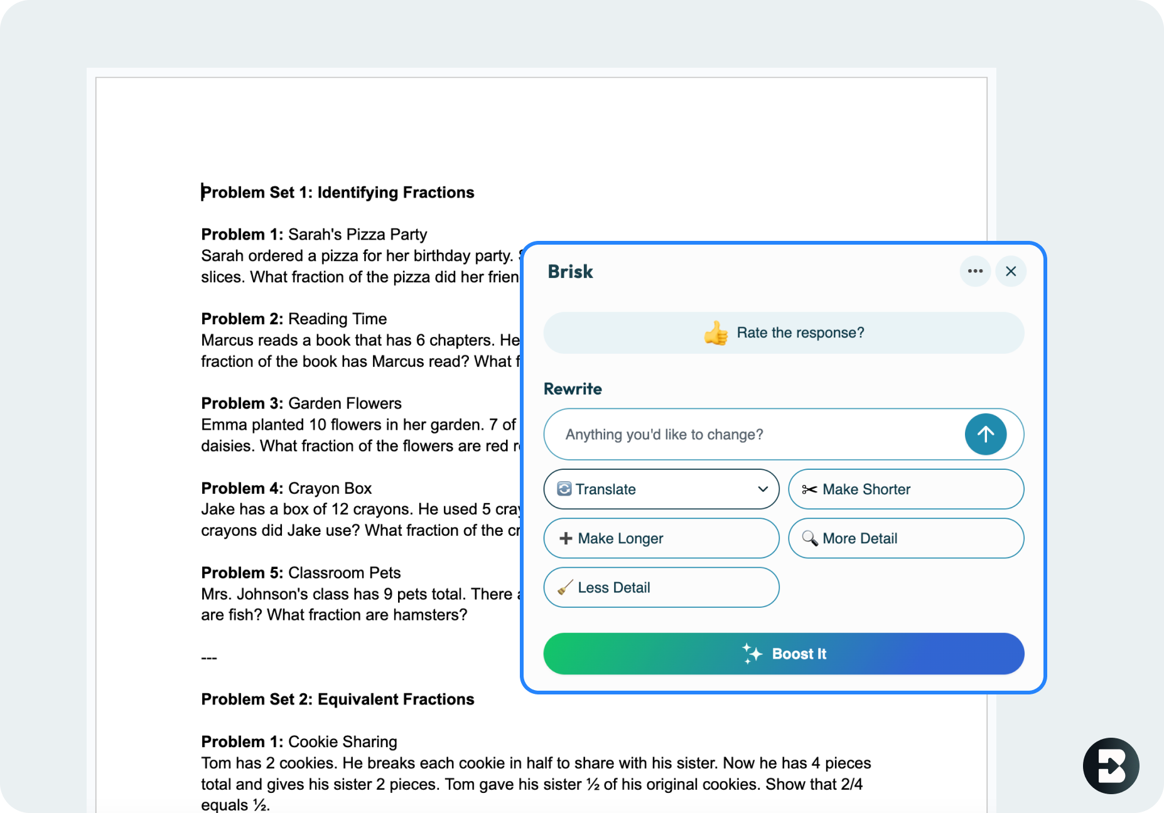Viewport: 1164px width, 813px height.
Task: Open the three-dots more options menu
Action: 975,271
